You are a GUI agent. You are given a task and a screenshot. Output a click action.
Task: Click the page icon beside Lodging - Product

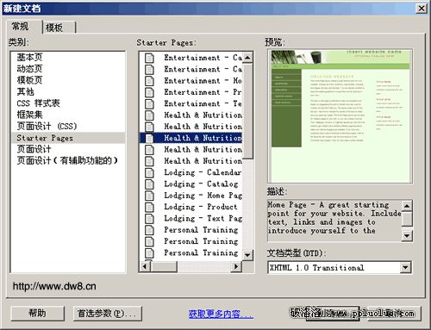[x=149, y=207]
